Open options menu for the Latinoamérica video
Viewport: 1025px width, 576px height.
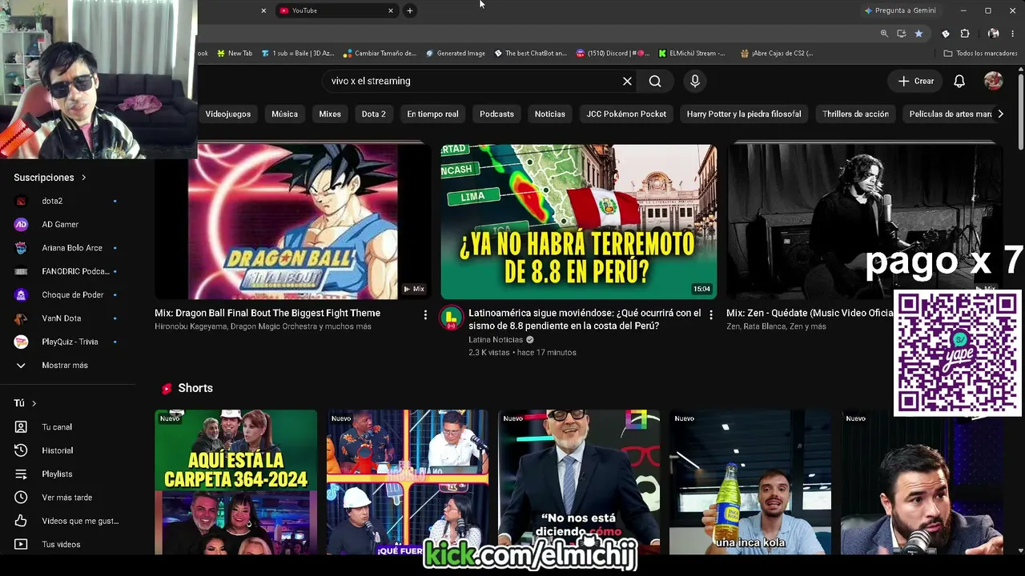click(711, 315)
